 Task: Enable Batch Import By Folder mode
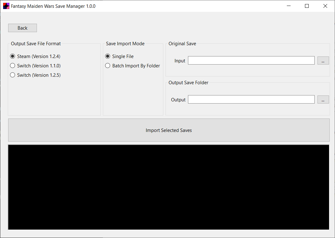132,66
